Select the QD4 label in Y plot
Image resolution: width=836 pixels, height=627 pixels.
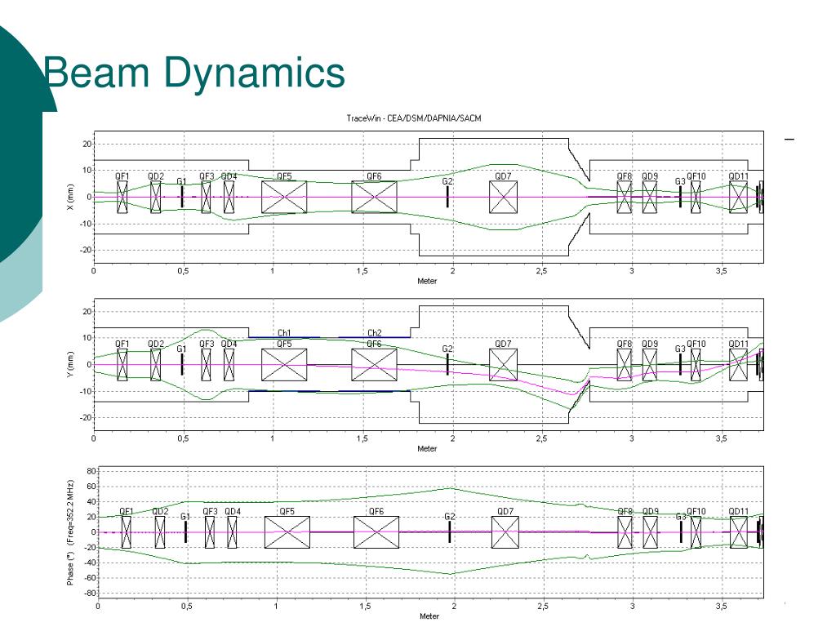[x=229, y=344]
